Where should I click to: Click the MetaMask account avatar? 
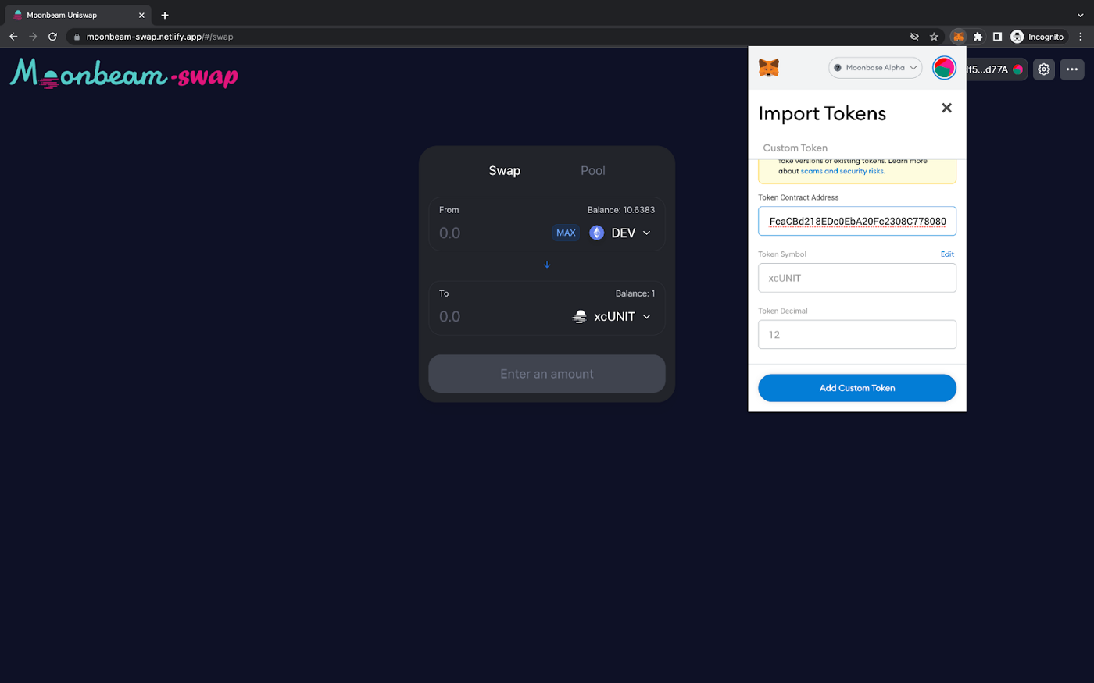tap(944, 68)
